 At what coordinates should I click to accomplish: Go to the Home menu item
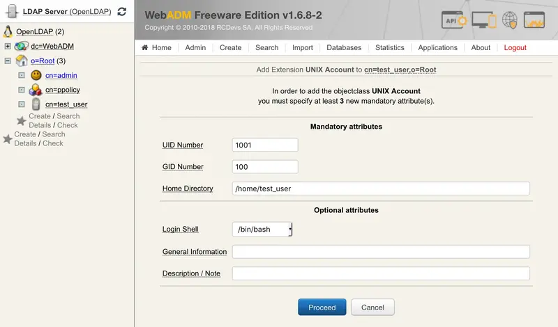(156, 48)
